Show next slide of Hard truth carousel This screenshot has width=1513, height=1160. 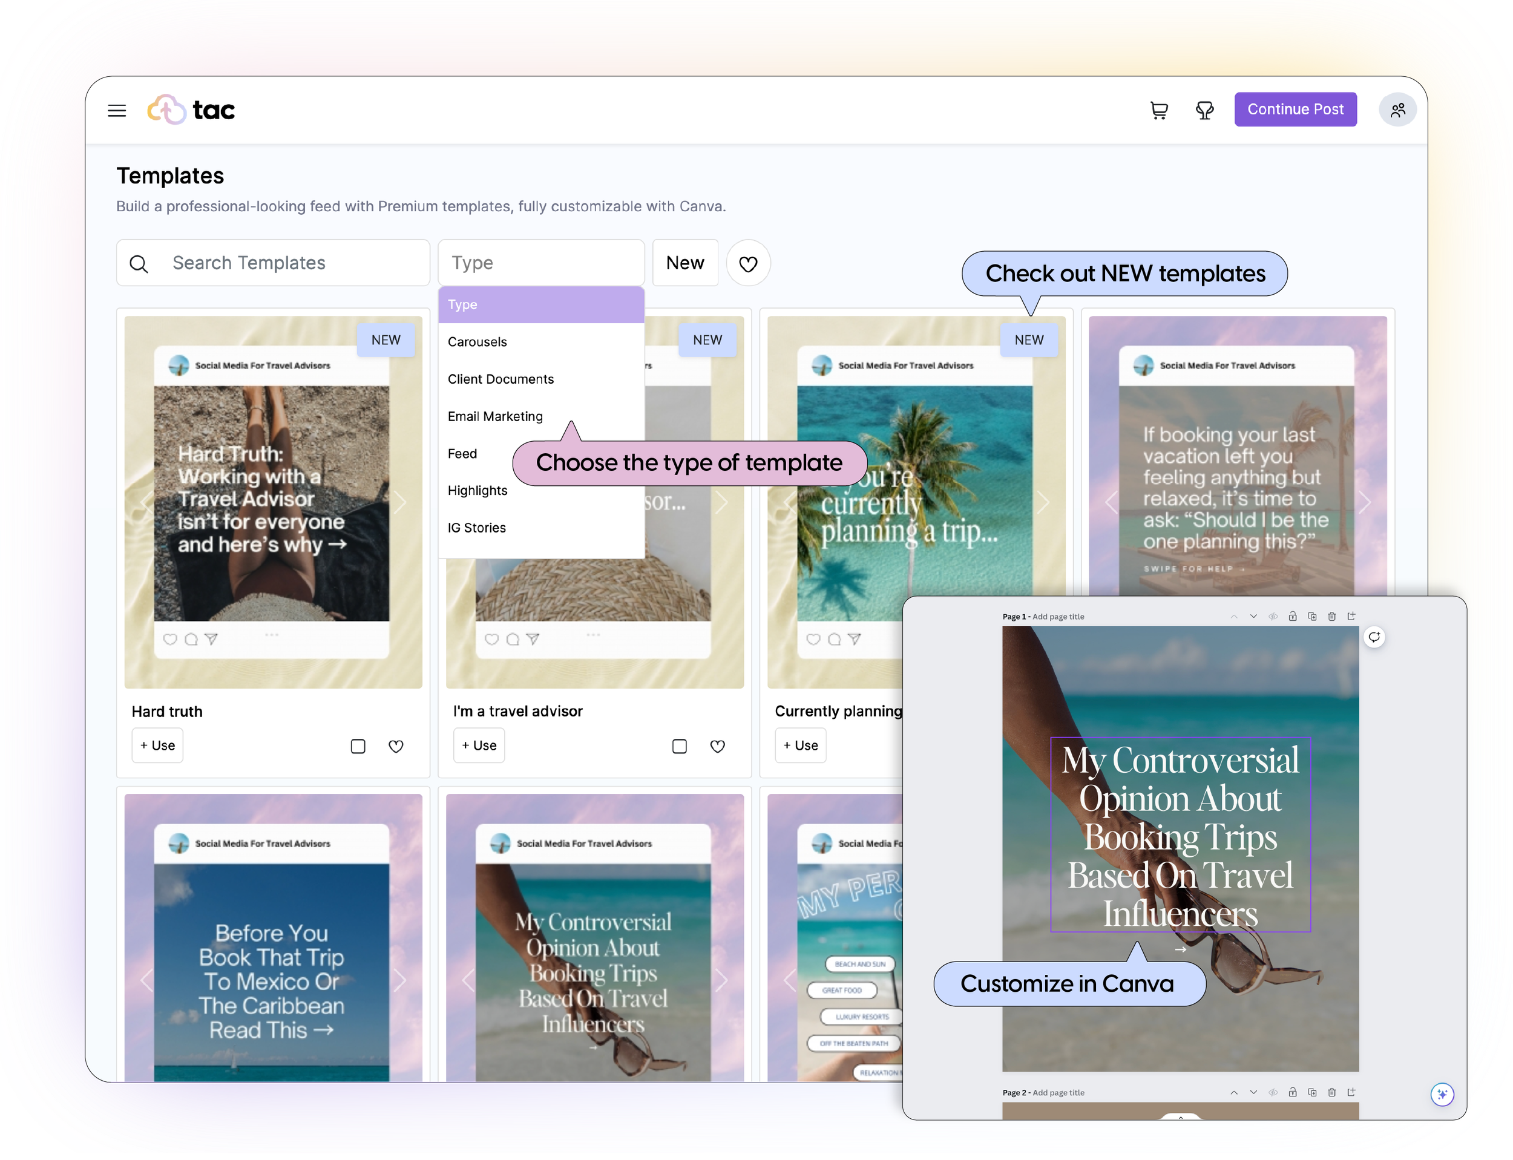click(x=400, y=502)
